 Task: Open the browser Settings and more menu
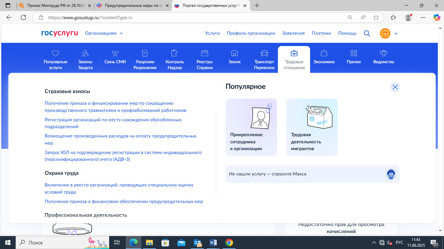[423, 18]
